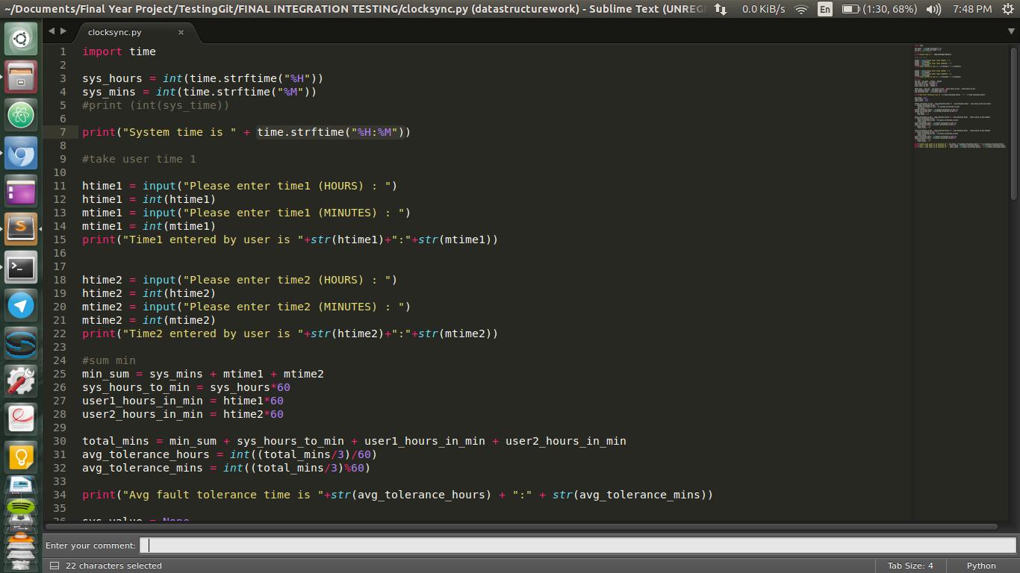Screen dimensions: 1020x573
Task: Open the Ubuntu Dash launcher icon
Action: pos(21,38)
